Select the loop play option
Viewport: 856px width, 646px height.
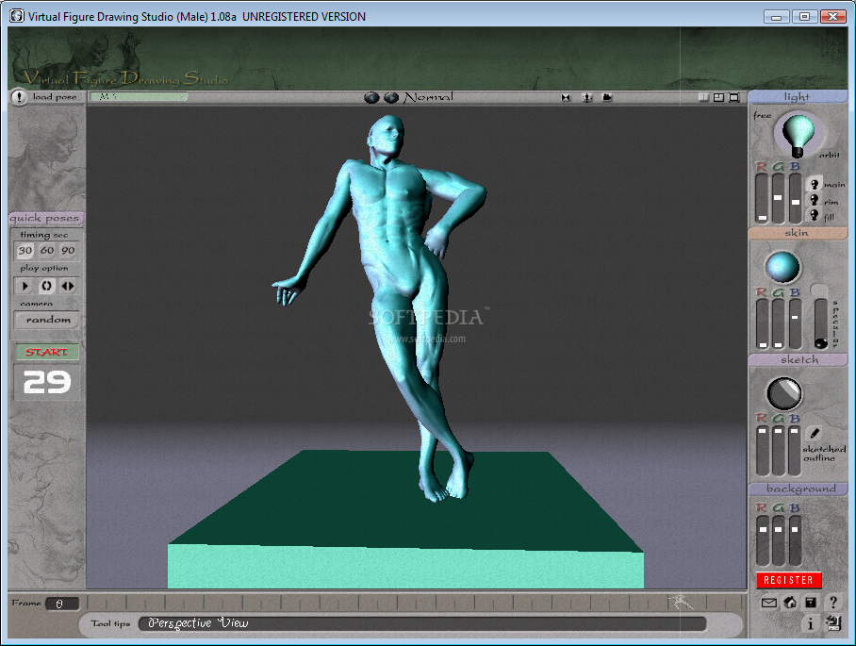tap(46, 286)
